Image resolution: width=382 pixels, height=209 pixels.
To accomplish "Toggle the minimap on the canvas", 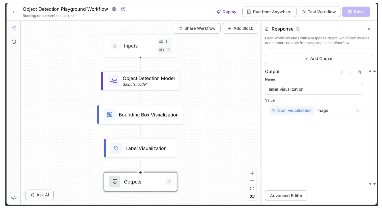I will (x=252, y=197).
